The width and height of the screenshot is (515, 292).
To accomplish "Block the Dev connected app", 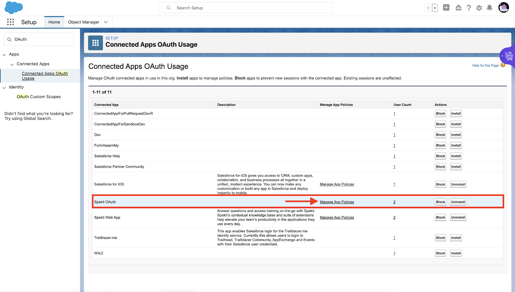I will [440, 135].
